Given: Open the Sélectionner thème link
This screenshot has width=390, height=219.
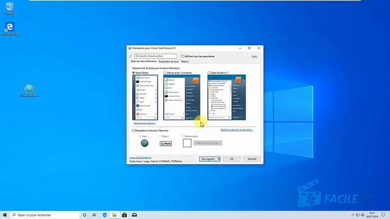Looking at the screenshot, I should 145,123.
